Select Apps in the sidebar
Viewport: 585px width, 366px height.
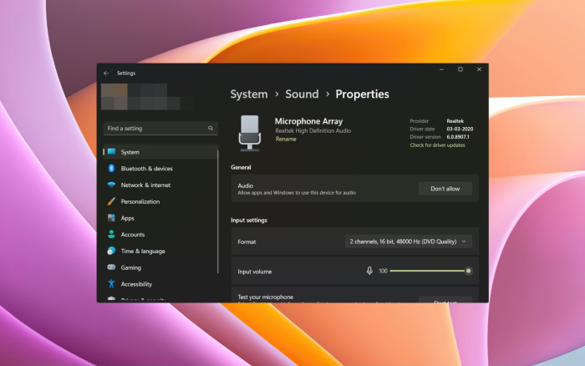[160, 218]
